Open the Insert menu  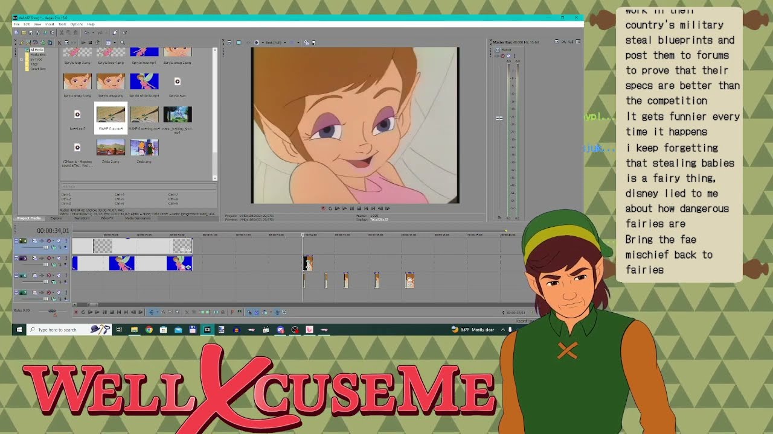(50, 24)
